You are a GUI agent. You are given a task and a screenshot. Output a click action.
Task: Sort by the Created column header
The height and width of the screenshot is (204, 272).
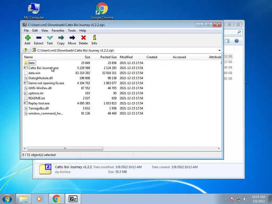158,57
